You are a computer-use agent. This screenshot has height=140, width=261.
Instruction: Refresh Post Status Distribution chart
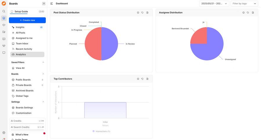point(142,13)
